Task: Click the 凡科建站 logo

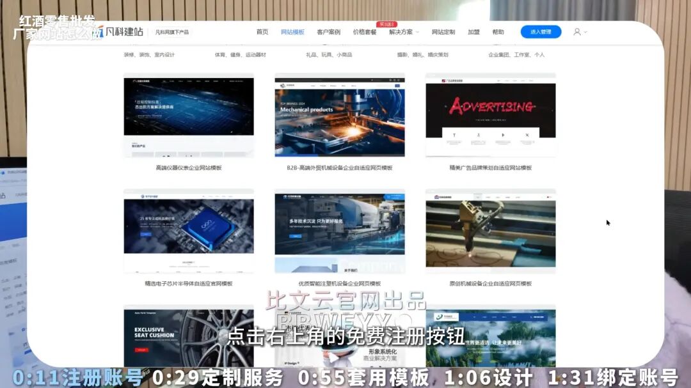Action: 120,32
